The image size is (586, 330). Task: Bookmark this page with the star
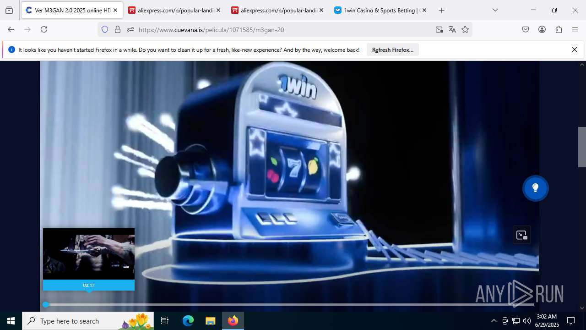[465, 29]
